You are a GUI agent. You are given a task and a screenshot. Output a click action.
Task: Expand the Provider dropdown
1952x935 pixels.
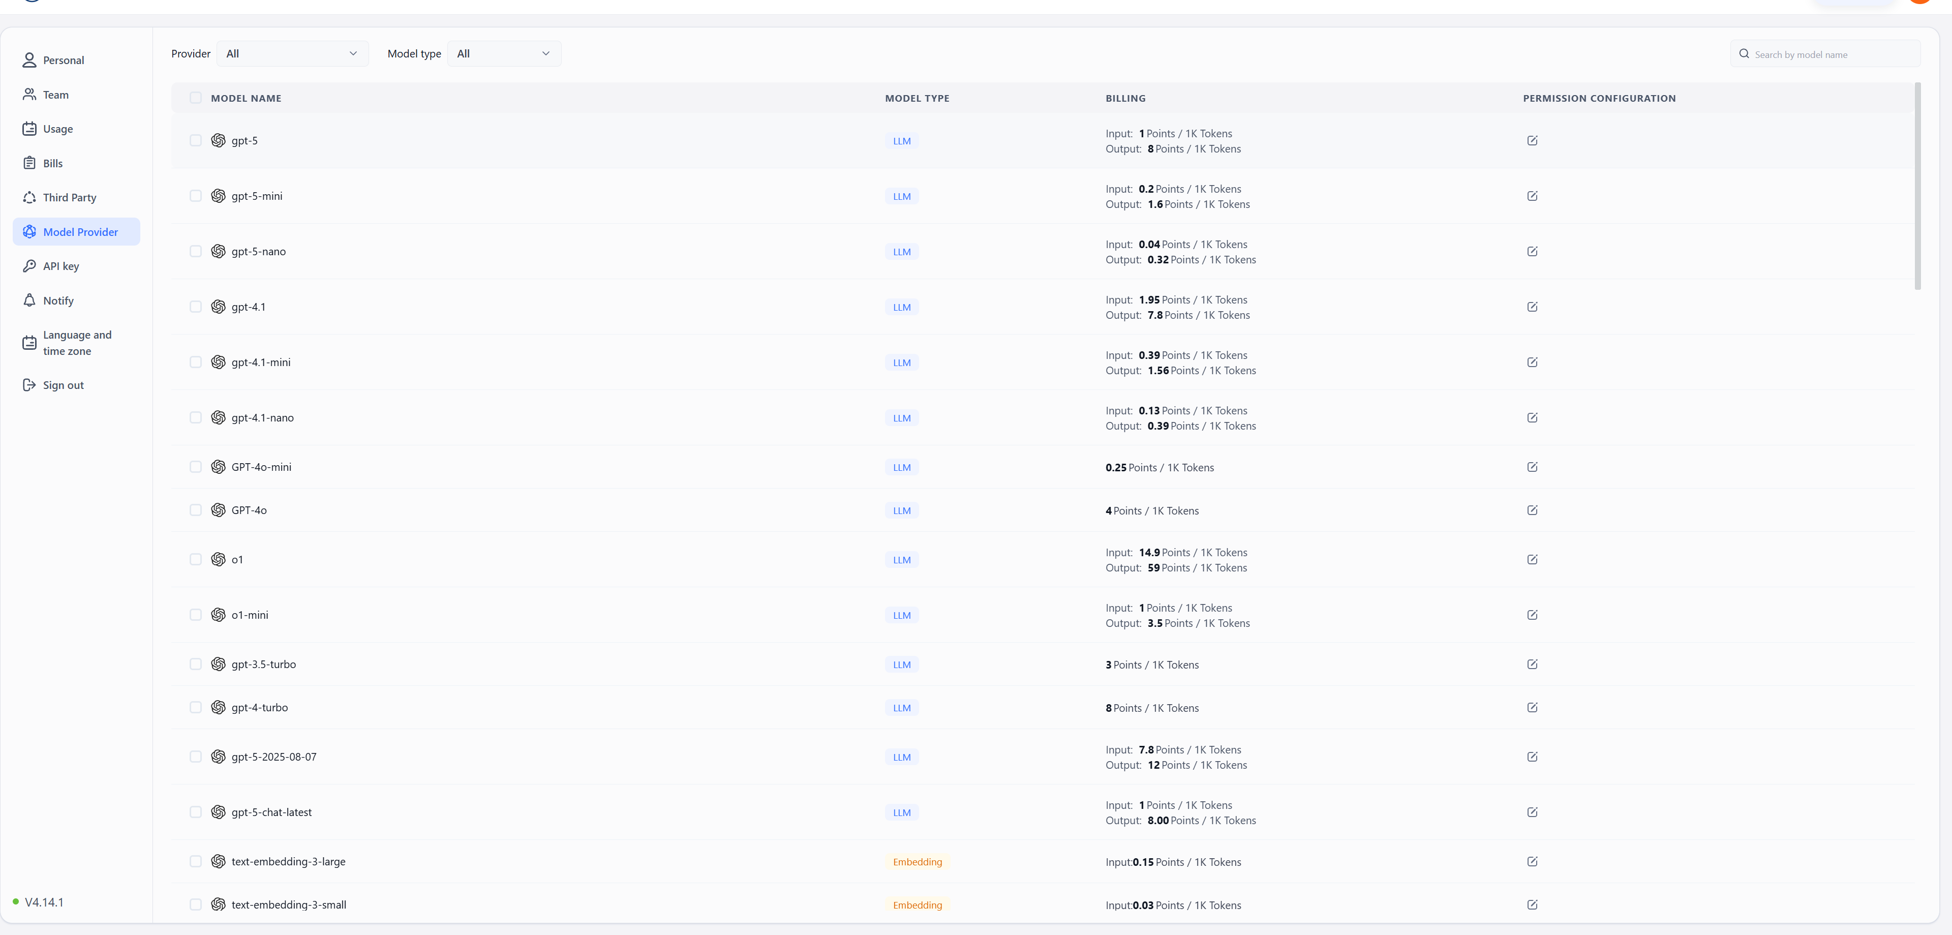point(292,54)
